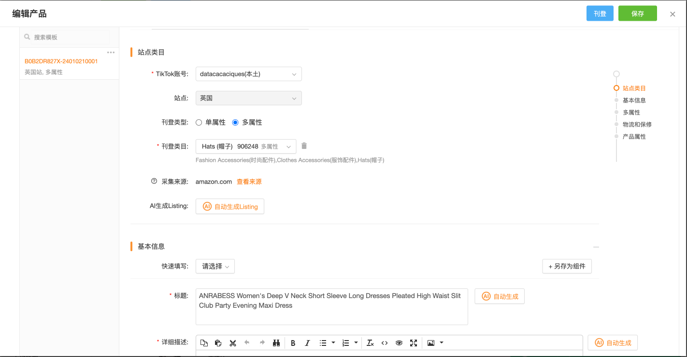Viewport: 687px width, 357px height.
Task: Open source code view in editor
Action: coord(385,343)
